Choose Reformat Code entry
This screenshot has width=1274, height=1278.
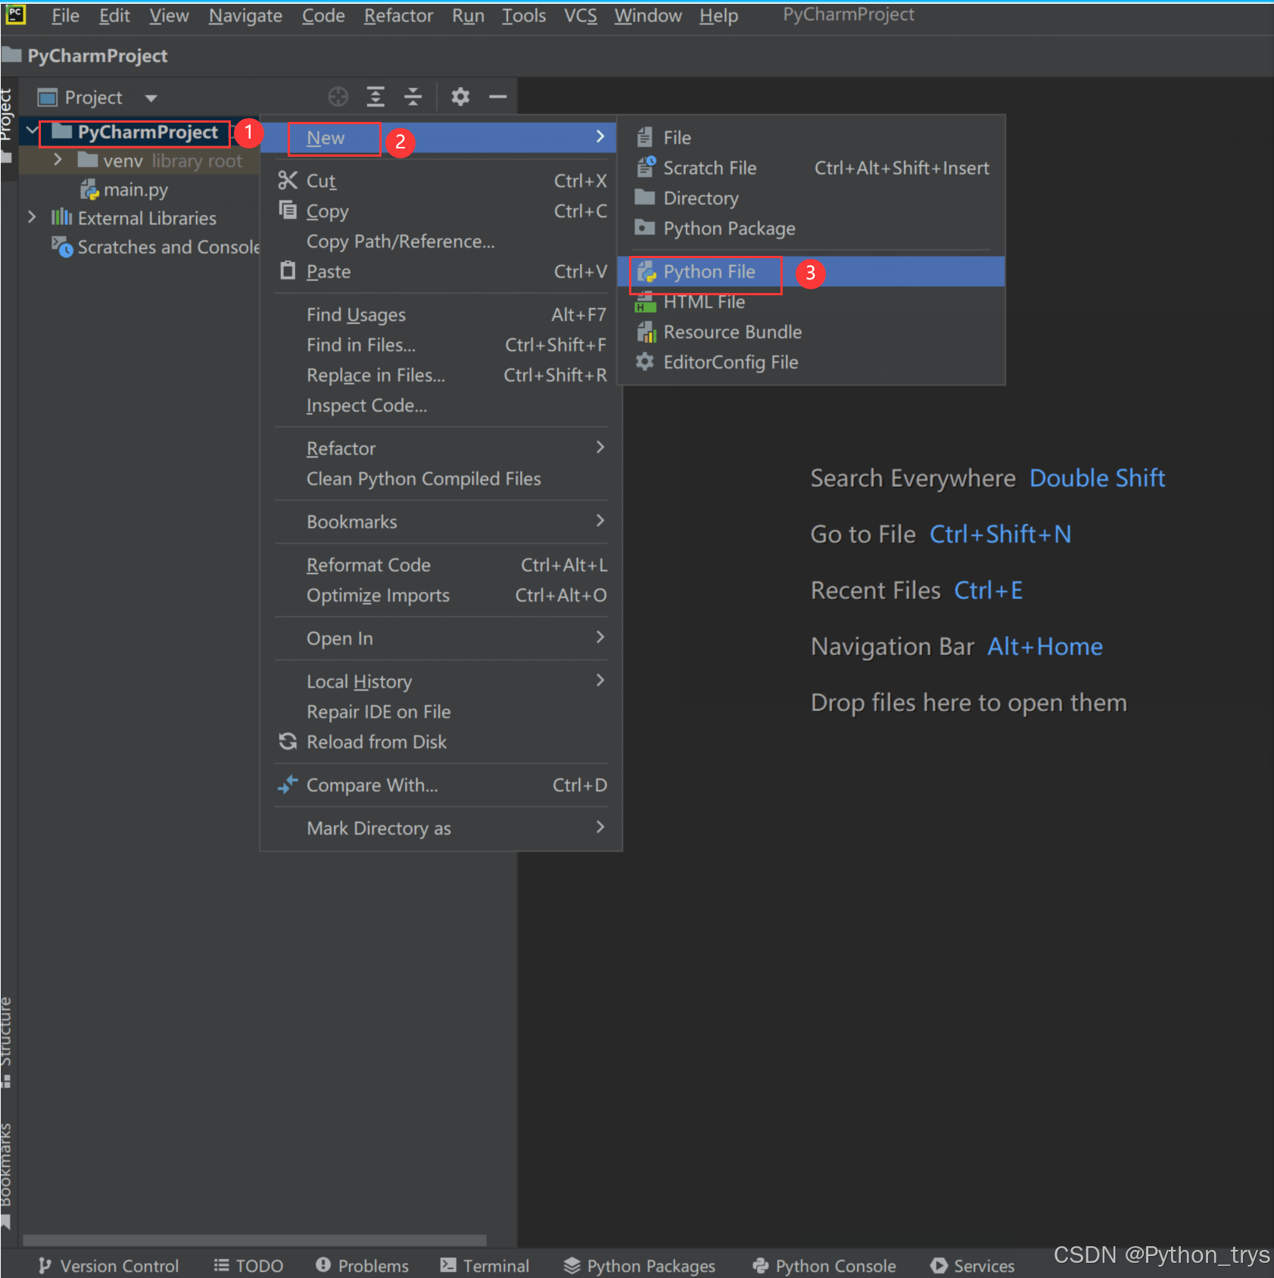click(441, 565)
